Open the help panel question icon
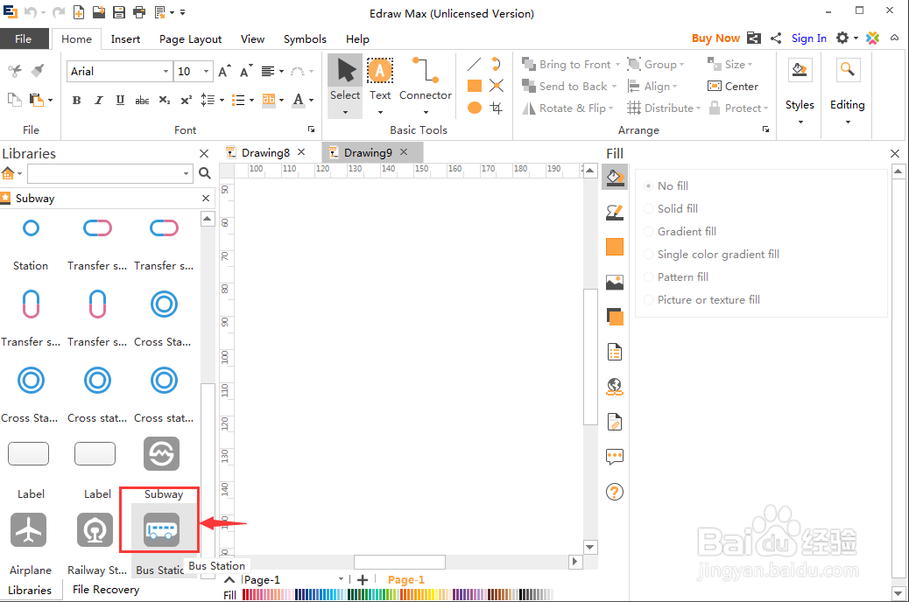 [615, 492]
